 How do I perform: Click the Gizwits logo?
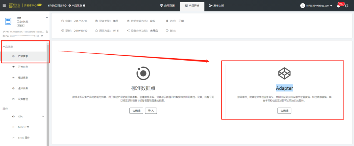pos(14,6)
